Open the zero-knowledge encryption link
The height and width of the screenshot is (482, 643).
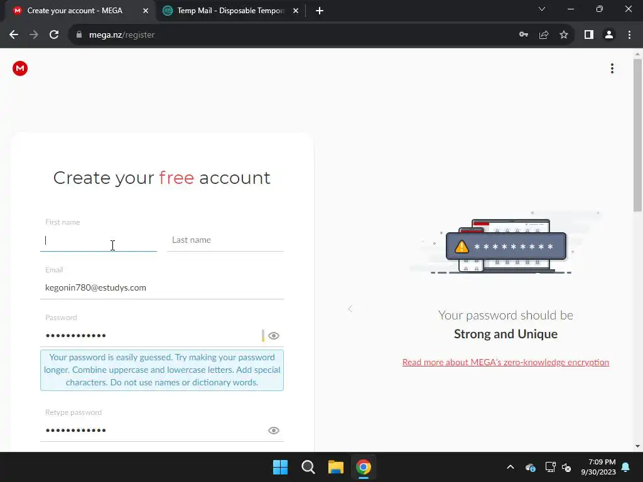[x=505, y=362]
